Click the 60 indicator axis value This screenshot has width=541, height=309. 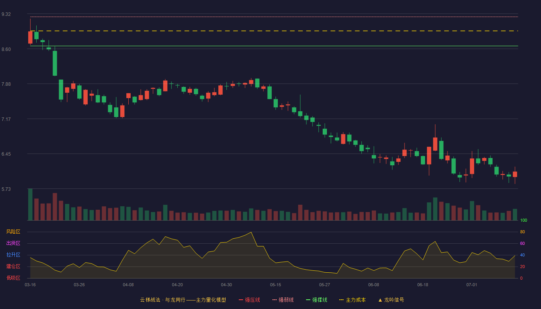(x=522, y=243)
